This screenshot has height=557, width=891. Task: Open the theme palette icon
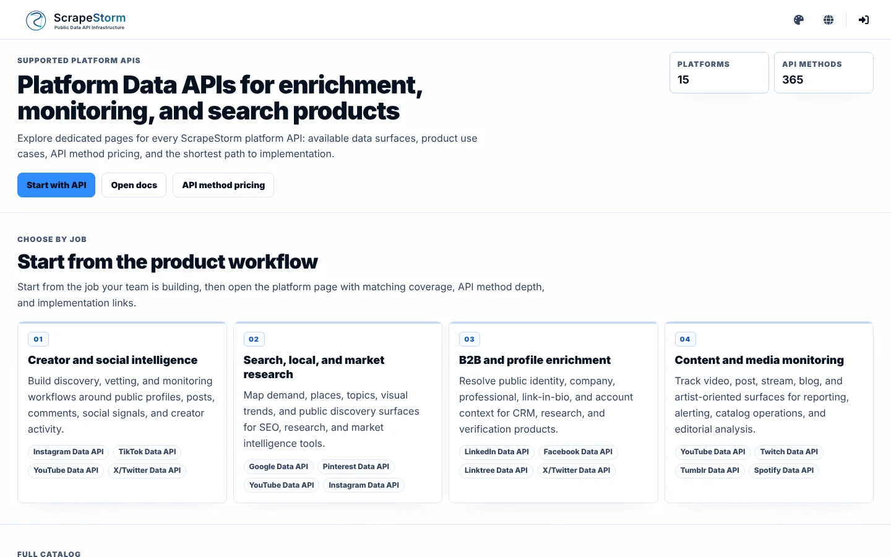click(x=799, y=20)
